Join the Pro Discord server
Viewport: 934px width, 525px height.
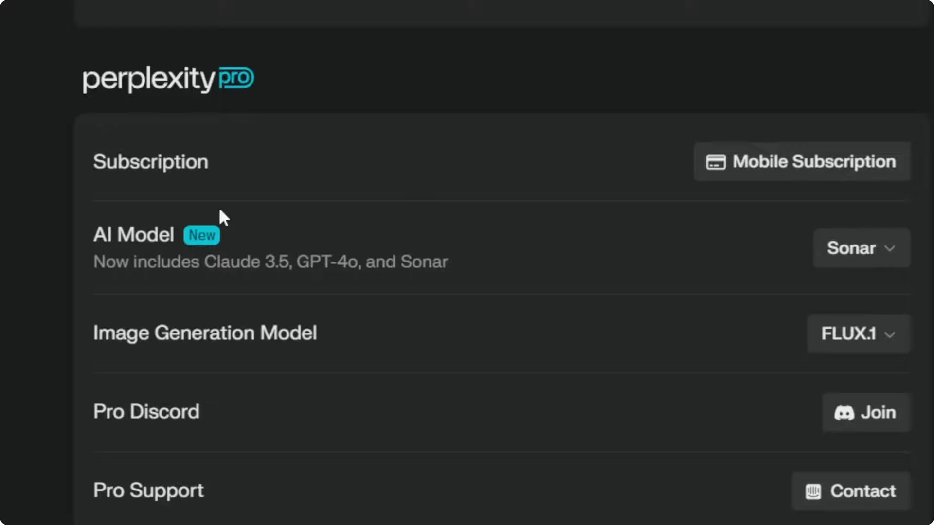(866, 413)
